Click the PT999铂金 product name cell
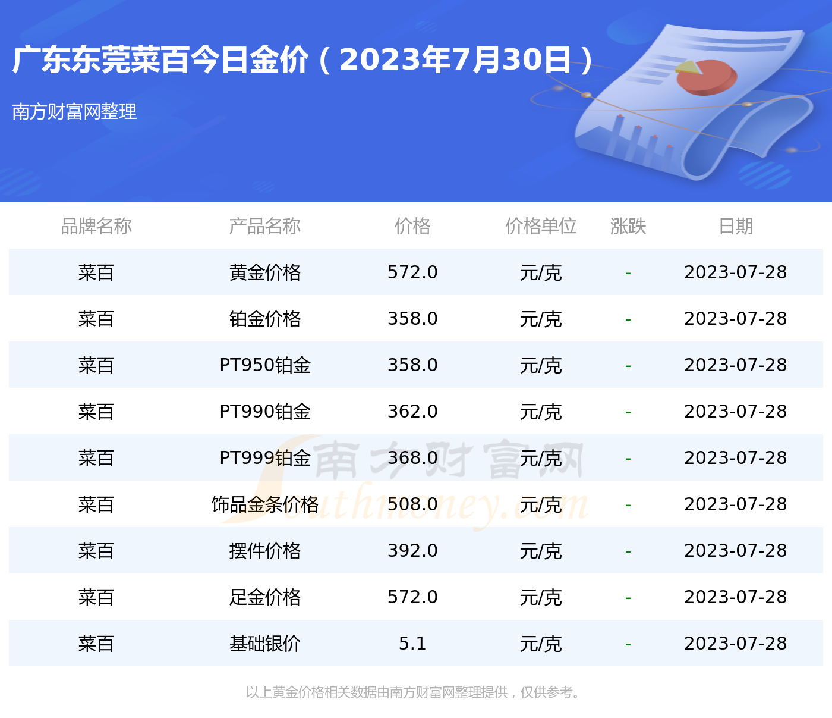 (x=265, y=458)
